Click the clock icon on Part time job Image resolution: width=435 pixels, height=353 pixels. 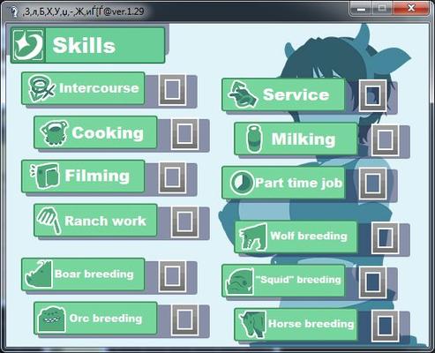click(x=242, y=183)
